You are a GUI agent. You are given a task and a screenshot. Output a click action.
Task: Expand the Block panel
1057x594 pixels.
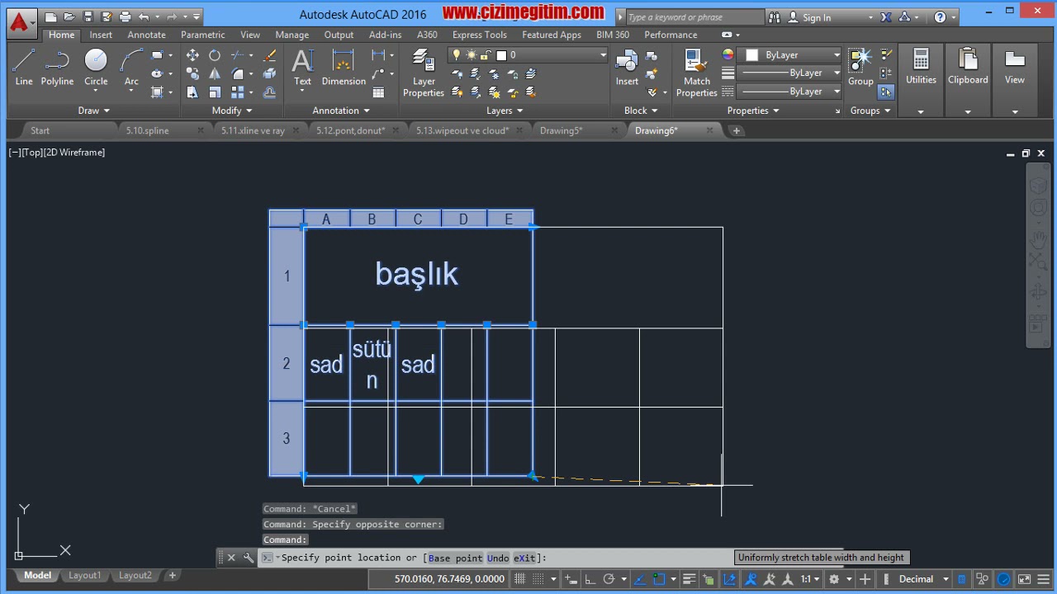click(641, 111)
